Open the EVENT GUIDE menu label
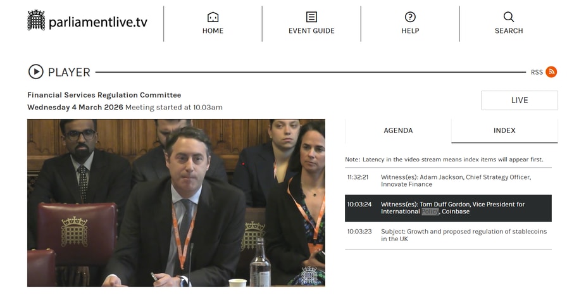 pyautogui.click(x=311, y=31)
